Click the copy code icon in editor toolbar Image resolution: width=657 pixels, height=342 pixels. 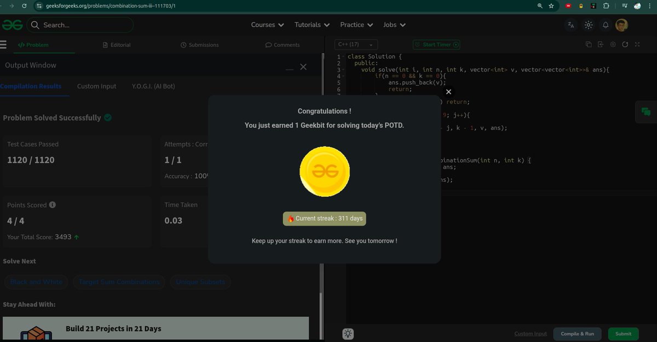click(x=589, y=44)
